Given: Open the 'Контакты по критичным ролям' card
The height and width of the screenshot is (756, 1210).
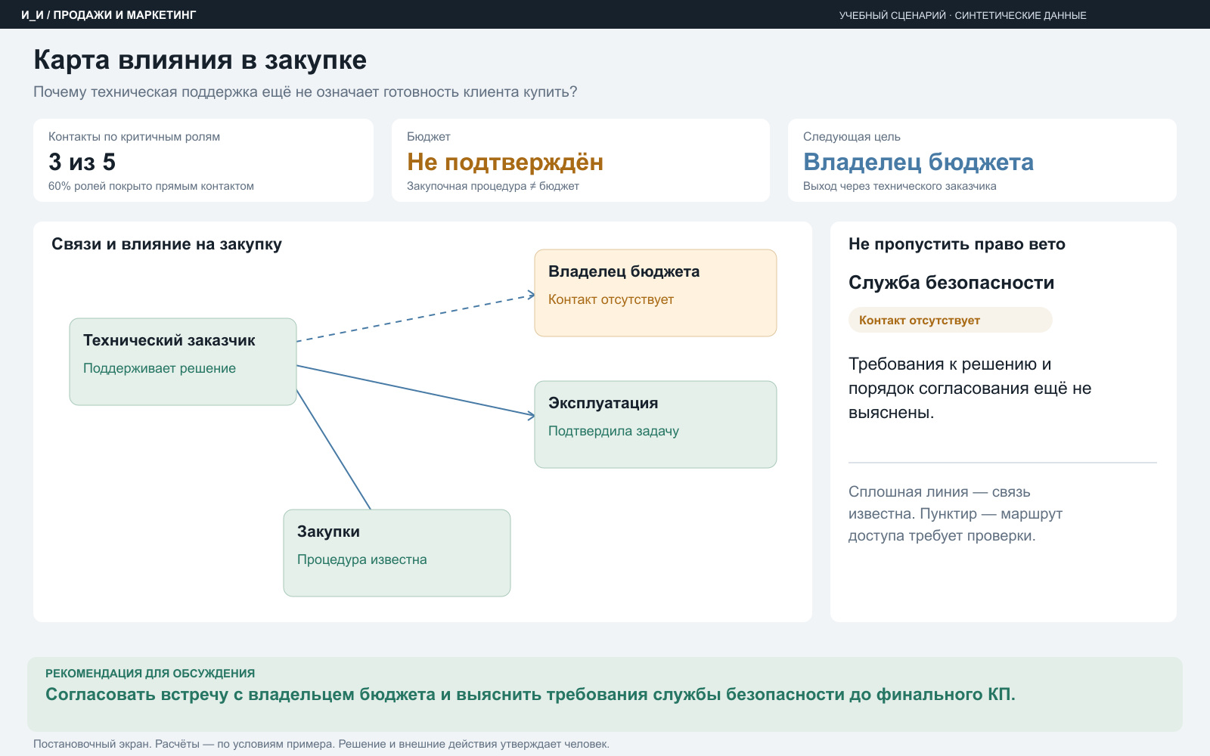Looking at the screenshot, I should tap(203, 160).
